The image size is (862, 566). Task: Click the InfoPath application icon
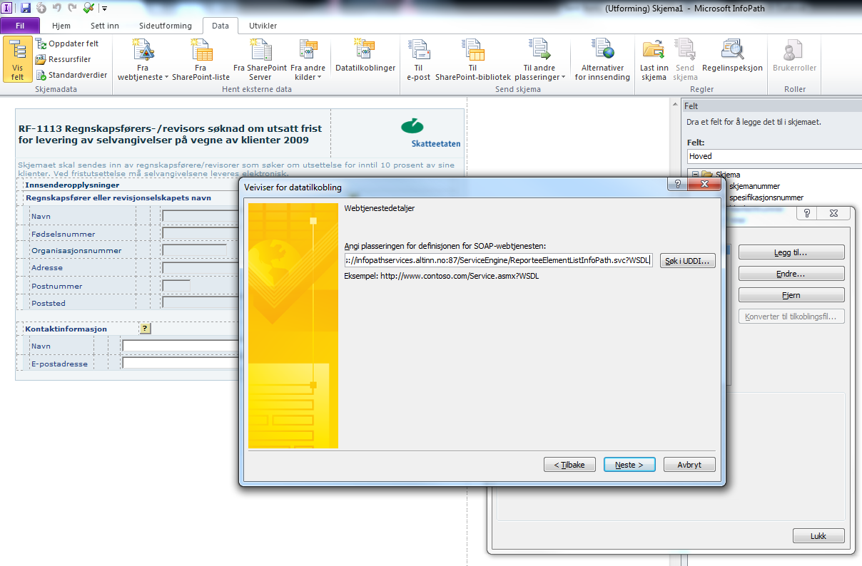7,8
